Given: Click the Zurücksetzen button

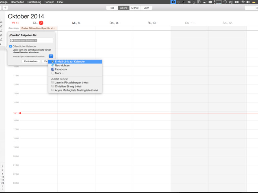Looking at the screenshot, I should point(31,61).
